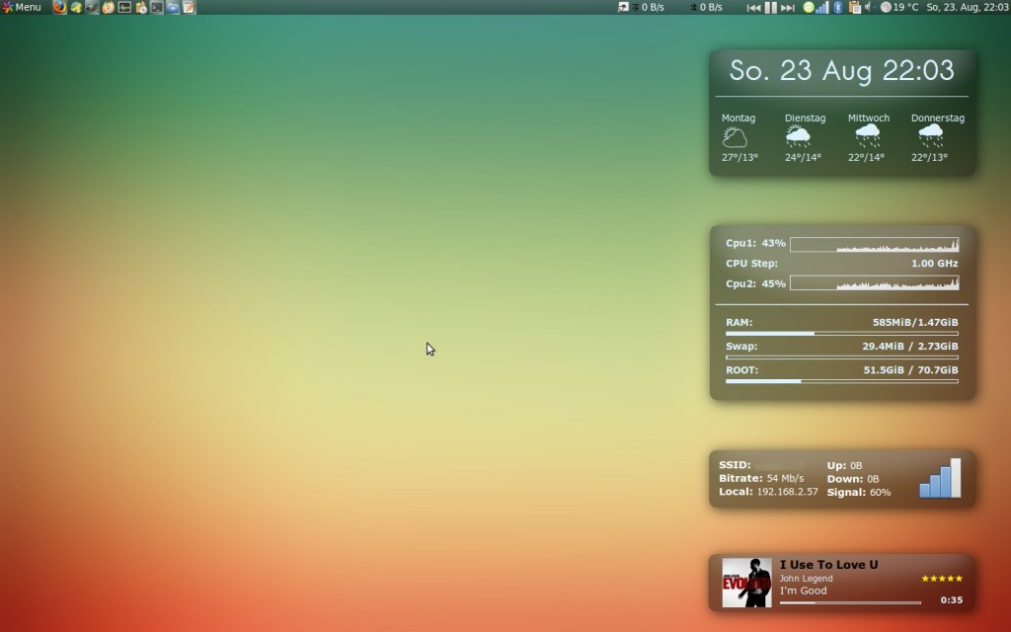Click the 19 °C weather indicator
This screenshot has width=1011, height=632.
(898, 8)
